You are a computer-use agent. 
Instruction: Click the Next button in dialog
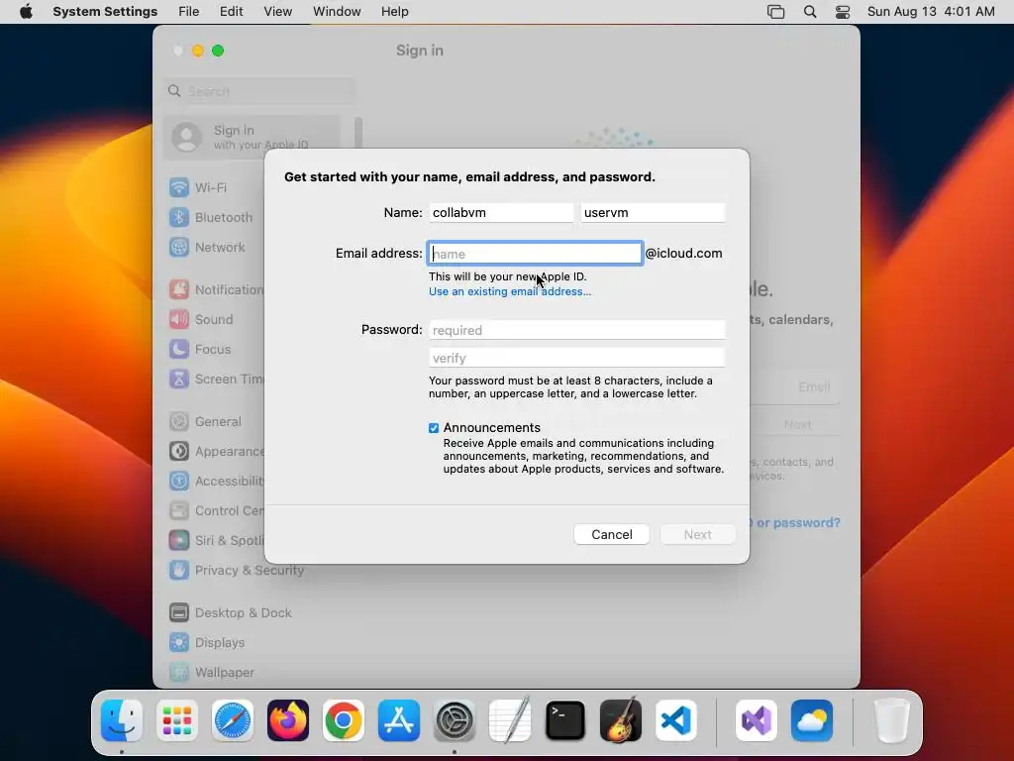(x=698, y=534)
